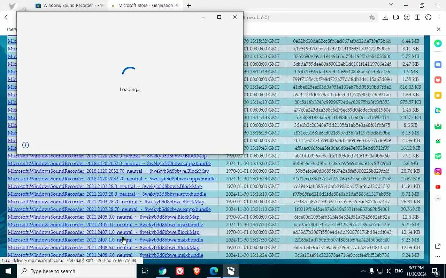Image resolution: width=446 pixels, height=278 pixels.
Task: Open the Instagram sidebar icon
Action: 438,172
